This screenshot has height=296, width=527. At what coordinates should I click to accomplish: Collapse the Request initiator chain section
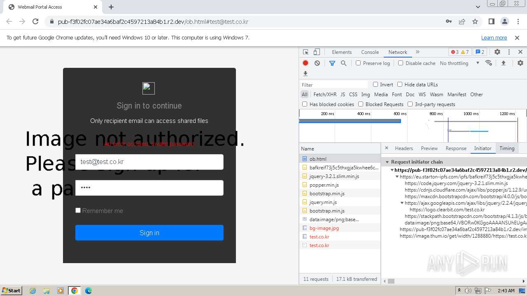[x=387, y=162]
